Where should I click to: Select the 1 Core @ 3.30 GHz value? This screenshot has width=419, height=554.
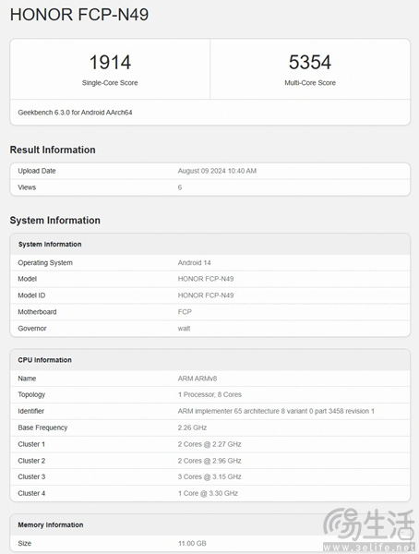click(208, 494)
